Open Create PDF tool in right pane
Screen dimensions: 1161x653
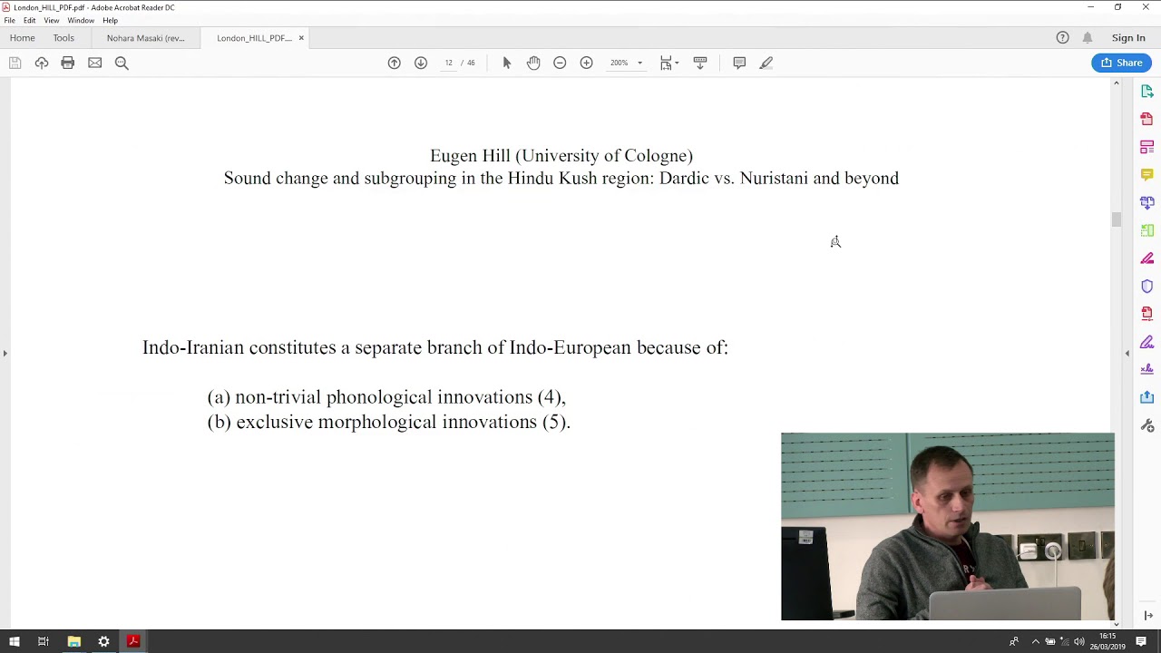[1147, 119]
